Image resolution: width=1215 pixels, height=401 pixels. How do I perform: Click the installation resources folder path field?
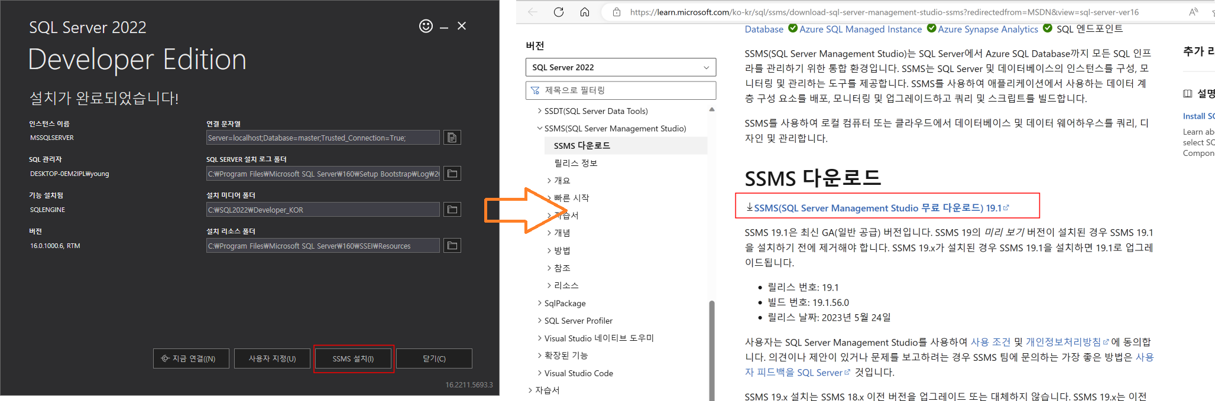(323, 246)
